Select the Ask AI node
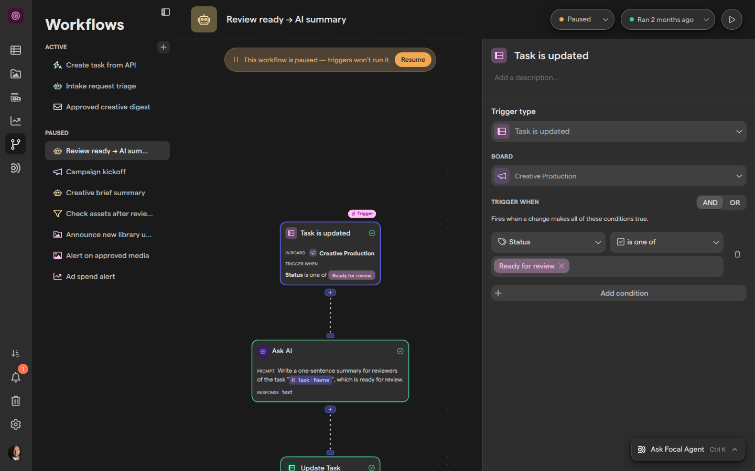This screenshot has height=471, width=755. [x=330, y=371]
